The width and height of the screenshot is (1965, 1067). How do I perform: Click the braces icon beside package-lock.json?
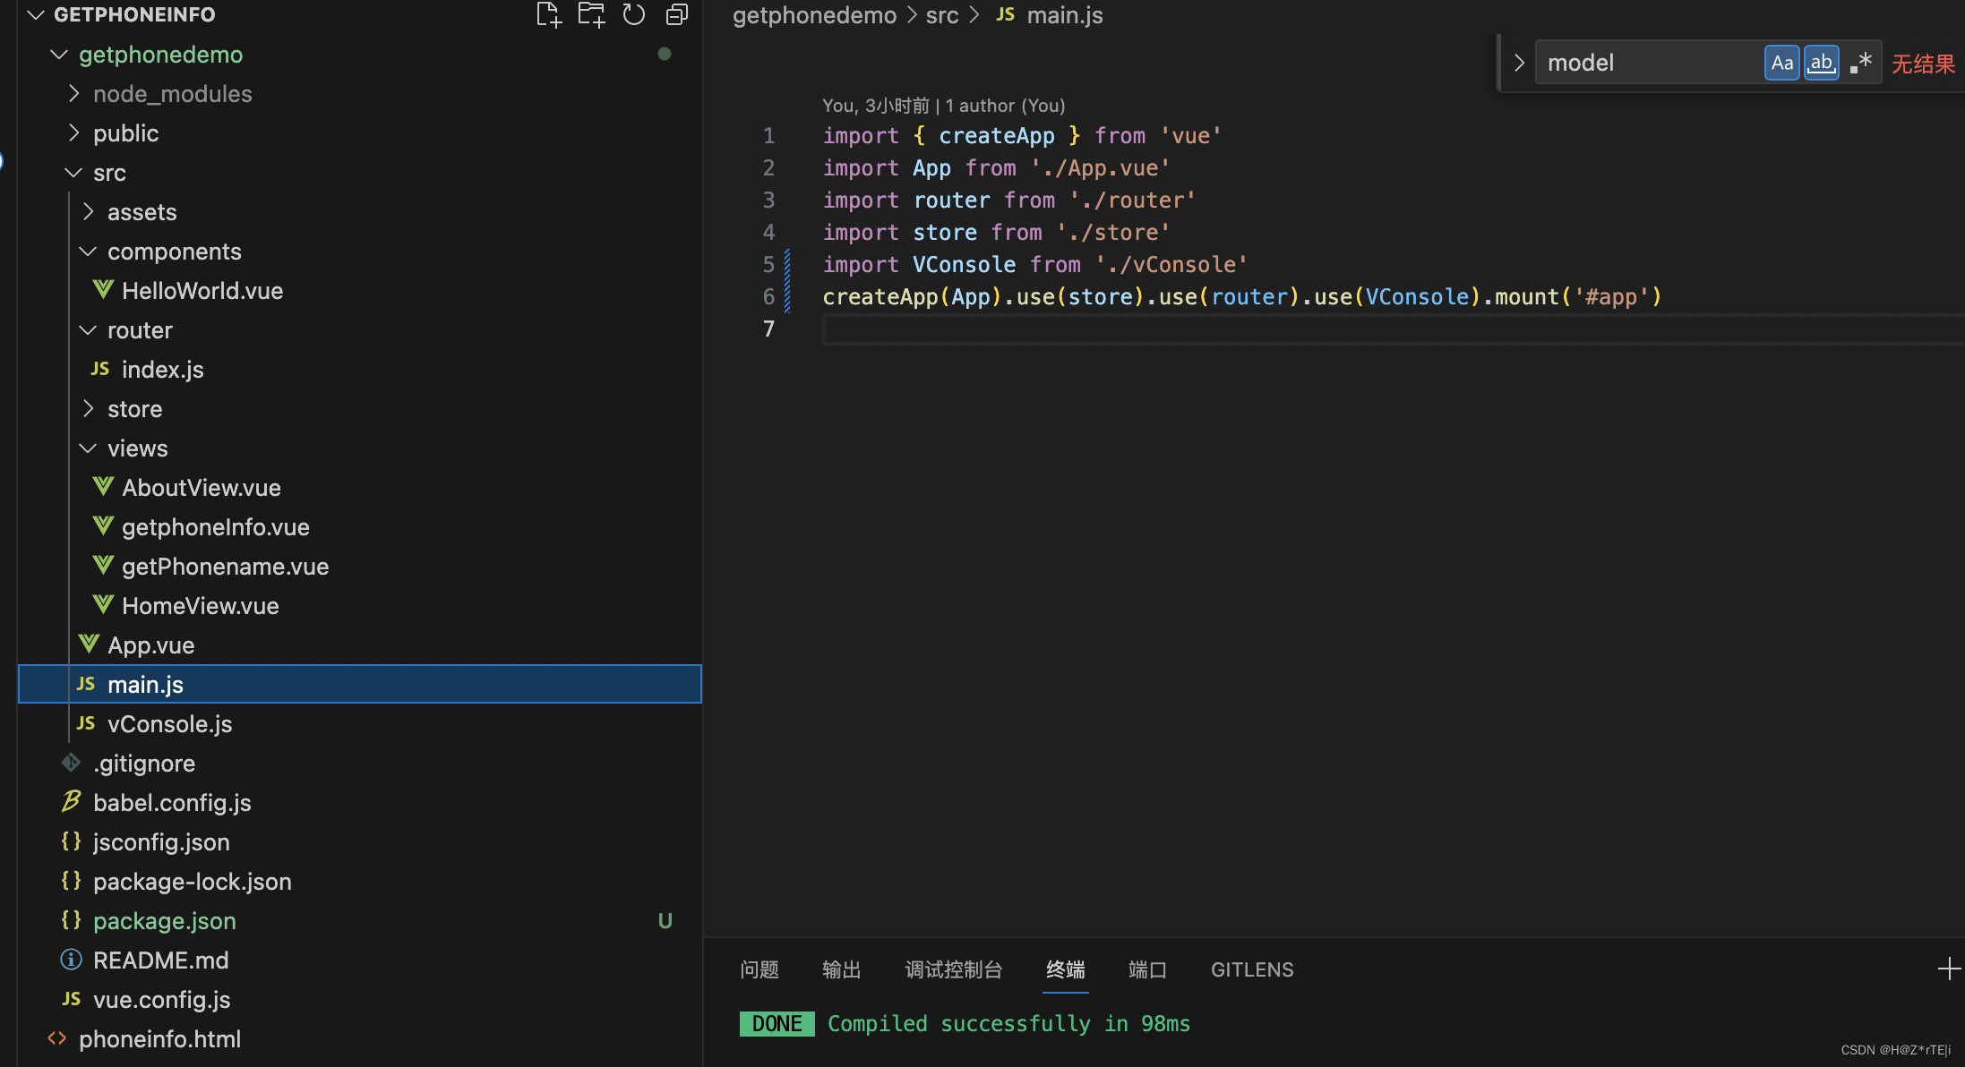click(71, 881)
